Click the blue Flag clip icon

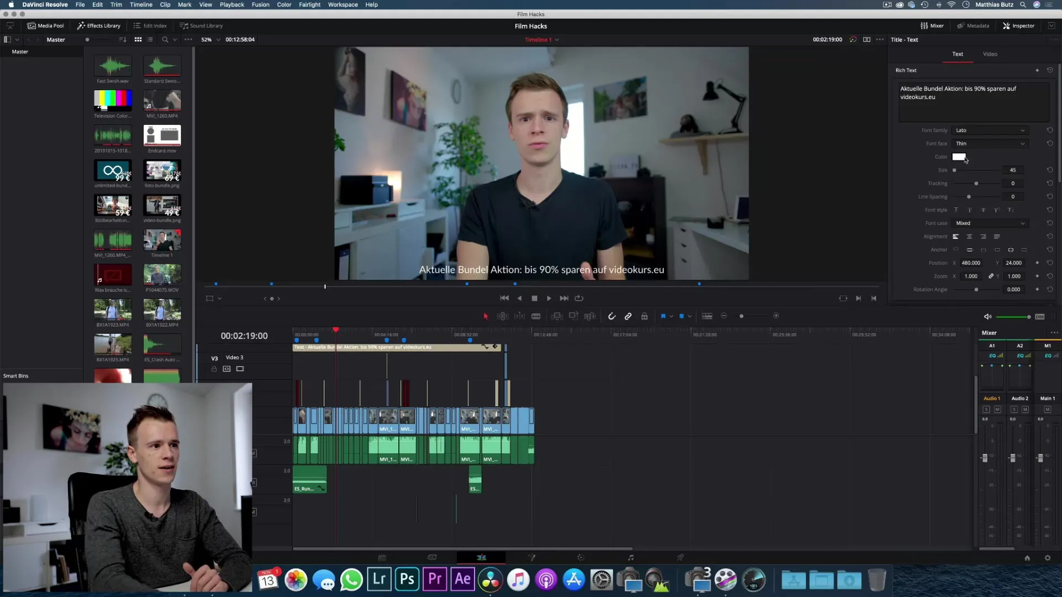tap(663, 316)
